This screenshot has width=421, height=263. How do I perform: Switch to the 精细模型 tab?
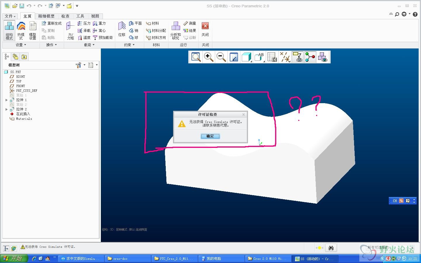46,16
